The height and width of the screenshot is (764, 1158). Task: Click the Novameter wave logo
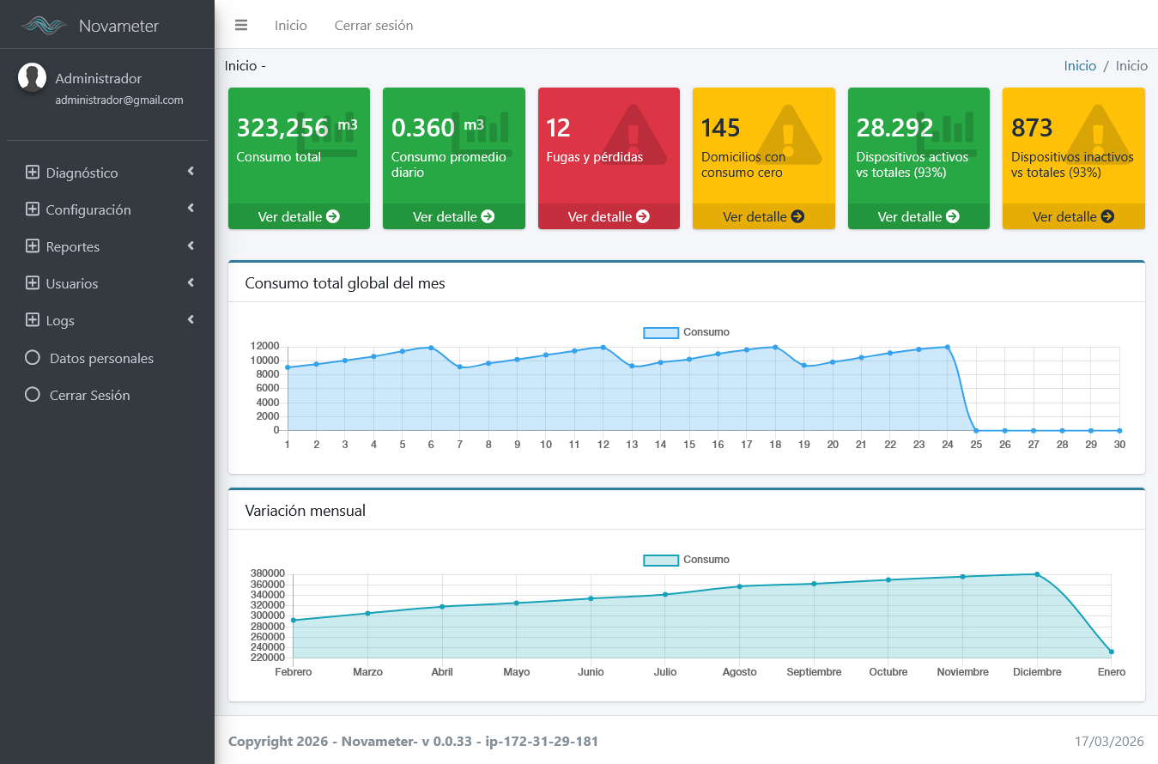44,26
